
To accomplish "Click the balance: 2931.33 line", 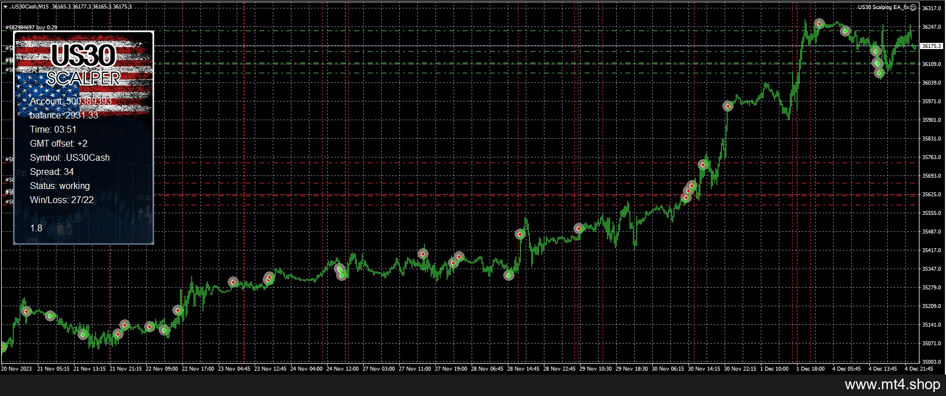I will (x=64, y=115).
